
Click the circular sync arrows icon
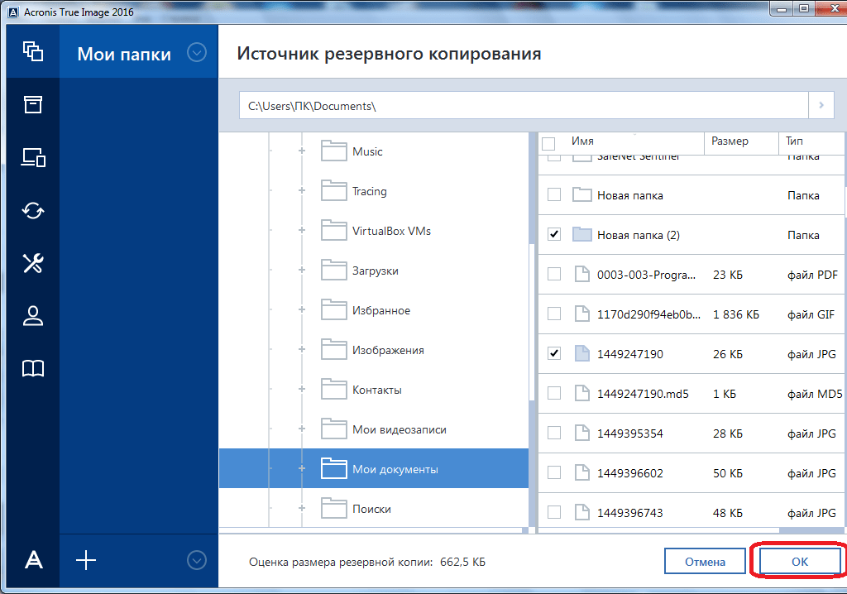click(33, 210)
